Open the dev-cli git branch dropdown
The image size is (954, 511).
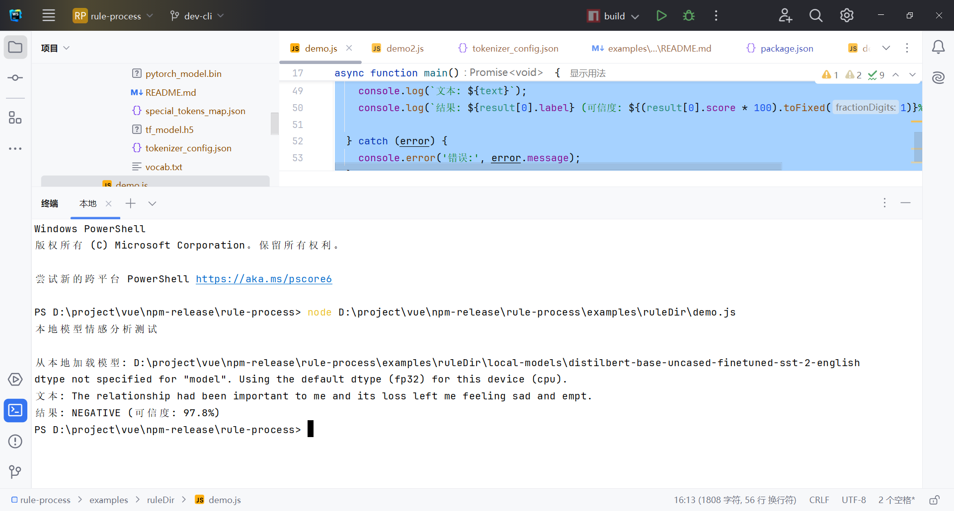pos(197,16)
